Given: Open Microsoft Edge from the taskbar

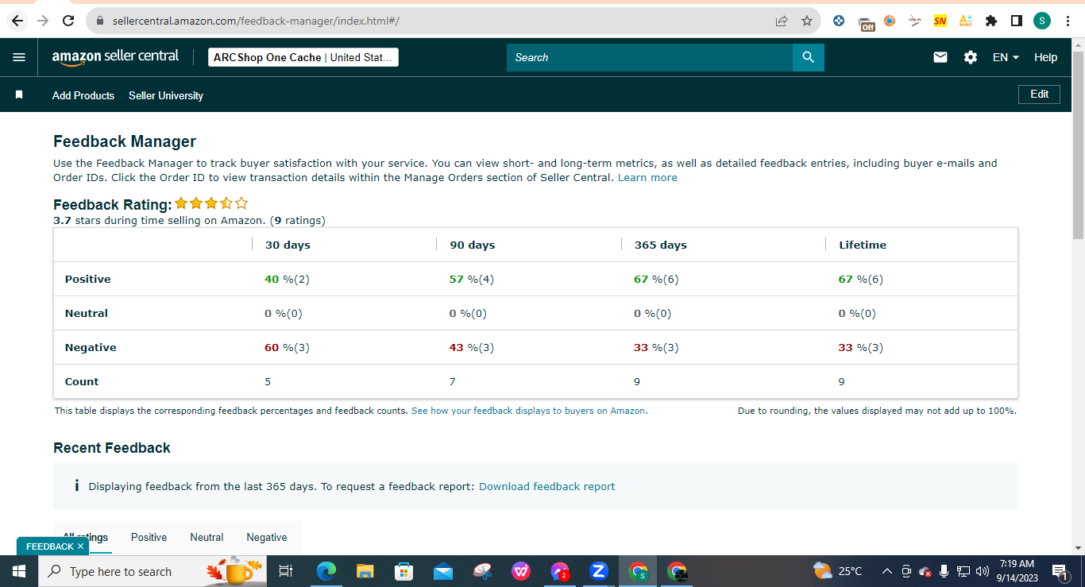Looking at the screenshot, I should point(326,571).
